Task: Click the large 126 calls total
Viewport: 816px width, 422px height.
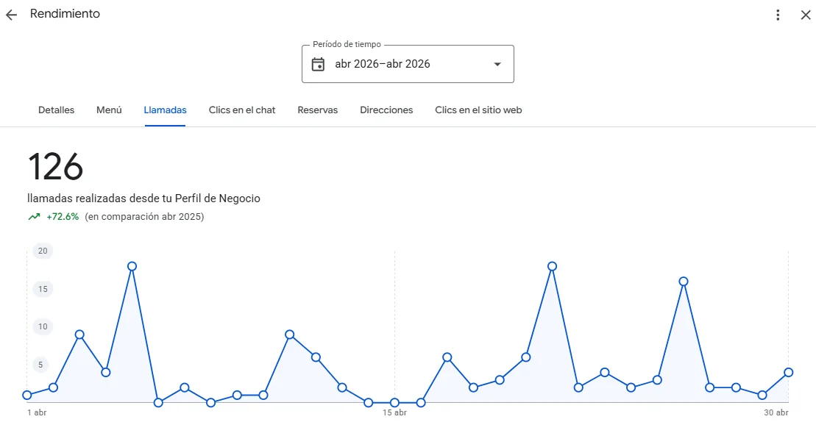Action: click(x=55, y=167)
